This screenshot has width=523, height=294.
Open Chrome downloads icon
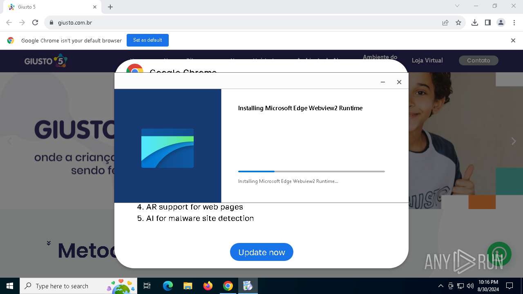point(475,22)
